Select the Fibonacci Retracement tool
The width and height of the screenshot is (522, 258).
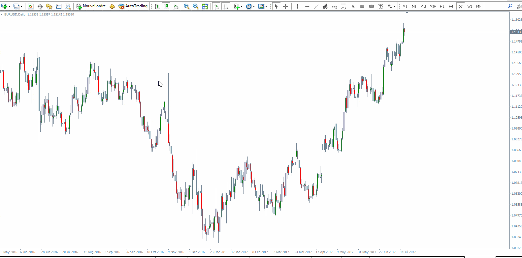click(x=334, y=6)
